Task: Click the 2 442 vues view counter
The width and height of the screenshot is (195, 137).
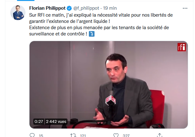Action: (x=56, y=121)
